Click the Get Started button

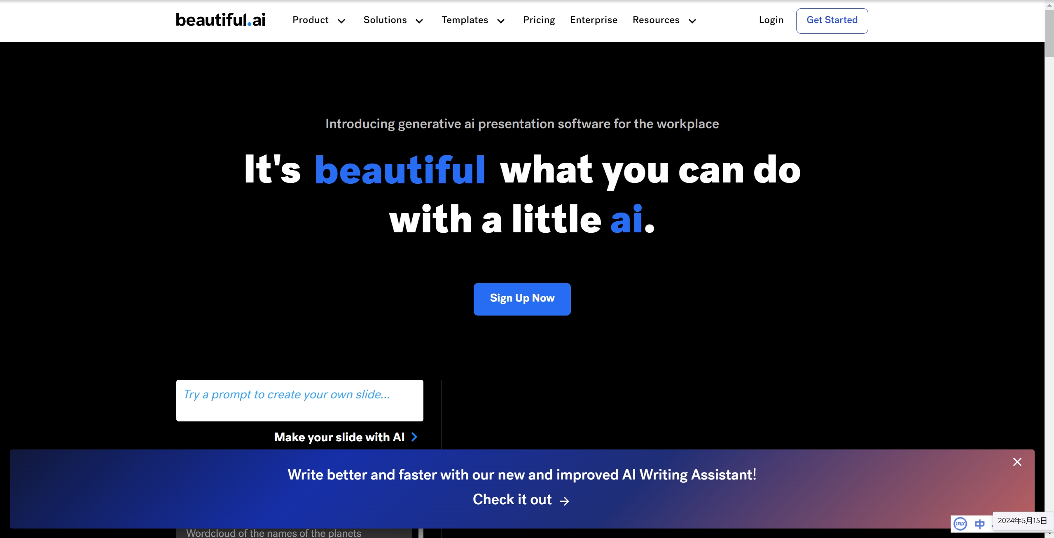click(832, 20)
